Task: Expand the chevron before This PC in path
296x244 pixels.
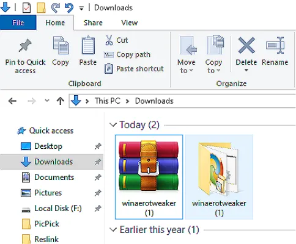Action: tap(87, 101)
